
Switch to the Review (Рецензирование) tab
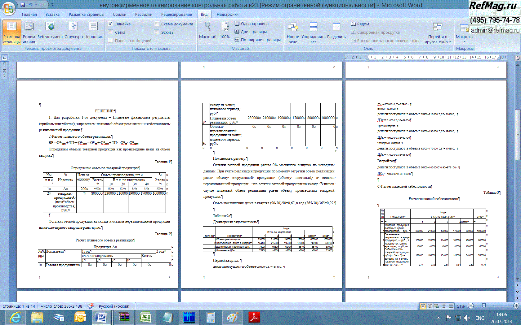(x=176, y=14)
